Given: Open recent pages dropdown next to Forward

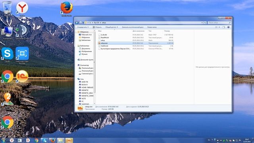Looking at the screenshot, I should coord(83,23).
